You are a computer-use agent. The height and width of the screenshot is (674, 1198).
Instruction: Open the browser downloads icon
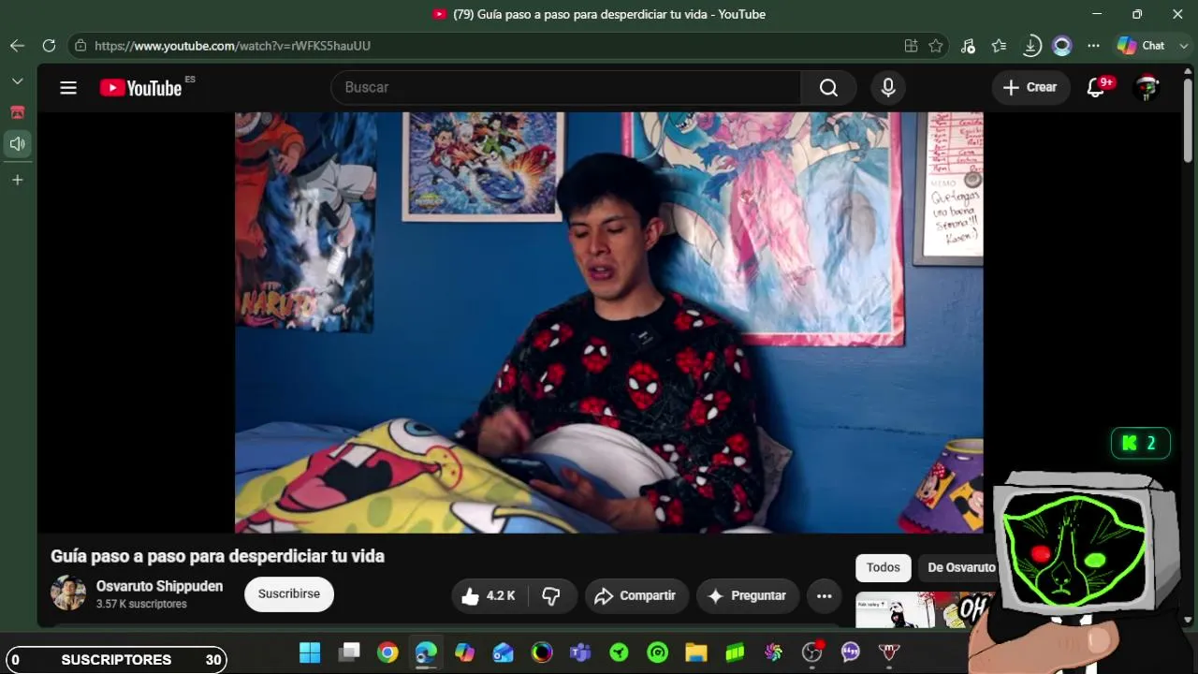(x=1030, y=46)
